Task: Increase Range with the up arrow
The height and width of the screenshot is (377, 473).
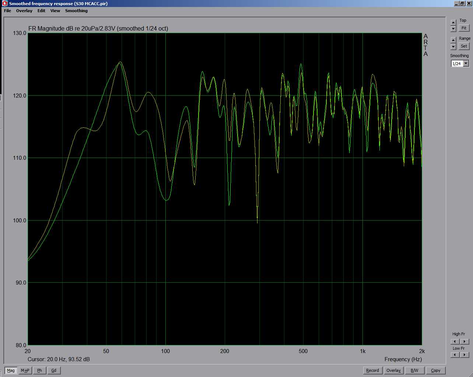Action: (x=453, y=40)
